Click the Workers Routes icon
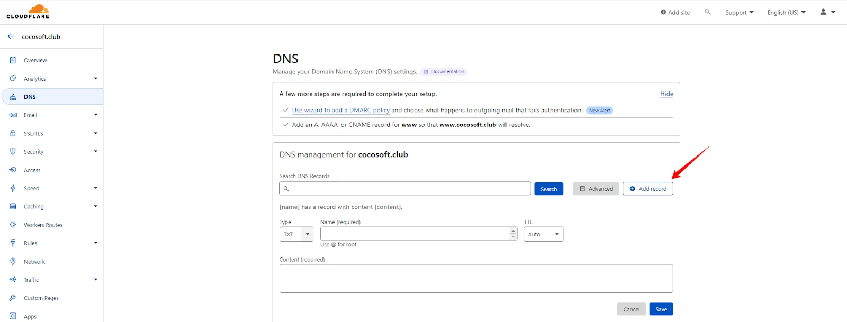The width and height of the screenshot is (847, 322). click(13, 225)
